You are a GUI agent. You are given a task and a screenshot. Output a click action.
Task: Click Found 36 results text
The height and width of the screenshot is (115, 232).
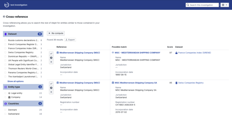tap(55, 40)
